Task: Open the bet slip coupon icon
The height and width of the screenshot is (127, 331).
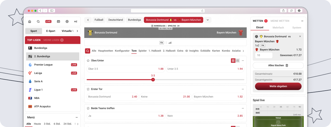Action: [58, 21]
